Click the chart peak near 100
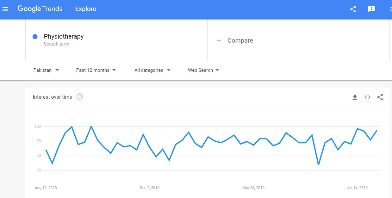 tap(91, 127)
